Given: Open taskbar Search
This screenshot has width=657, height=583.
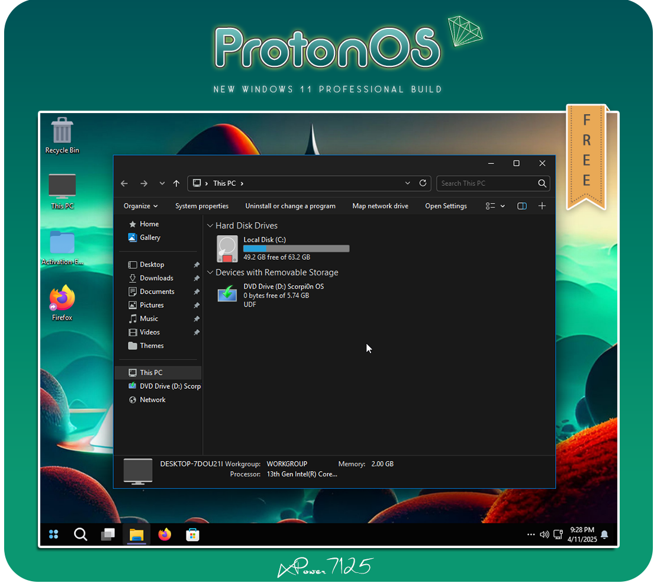Looking at the screenshot, I should pyautogui.click(x=80, y=534).
